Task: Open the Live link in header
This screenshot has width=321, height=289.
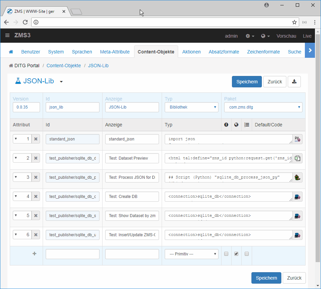Action: [307, 36]
